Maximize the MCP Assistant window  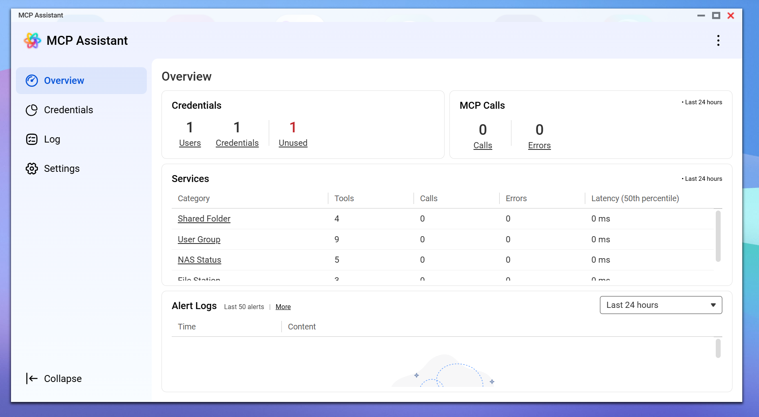[716, 15]
